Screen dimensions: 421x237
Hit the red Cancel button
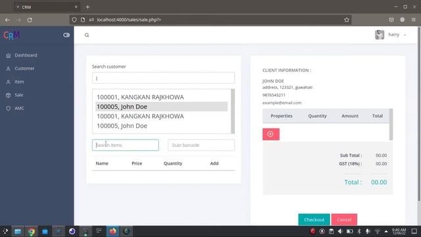click(x=344, y=220)
